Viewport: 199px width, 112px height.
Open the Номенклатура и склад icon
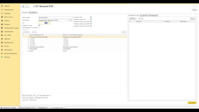pyautogui.click(x=2, y=28)
